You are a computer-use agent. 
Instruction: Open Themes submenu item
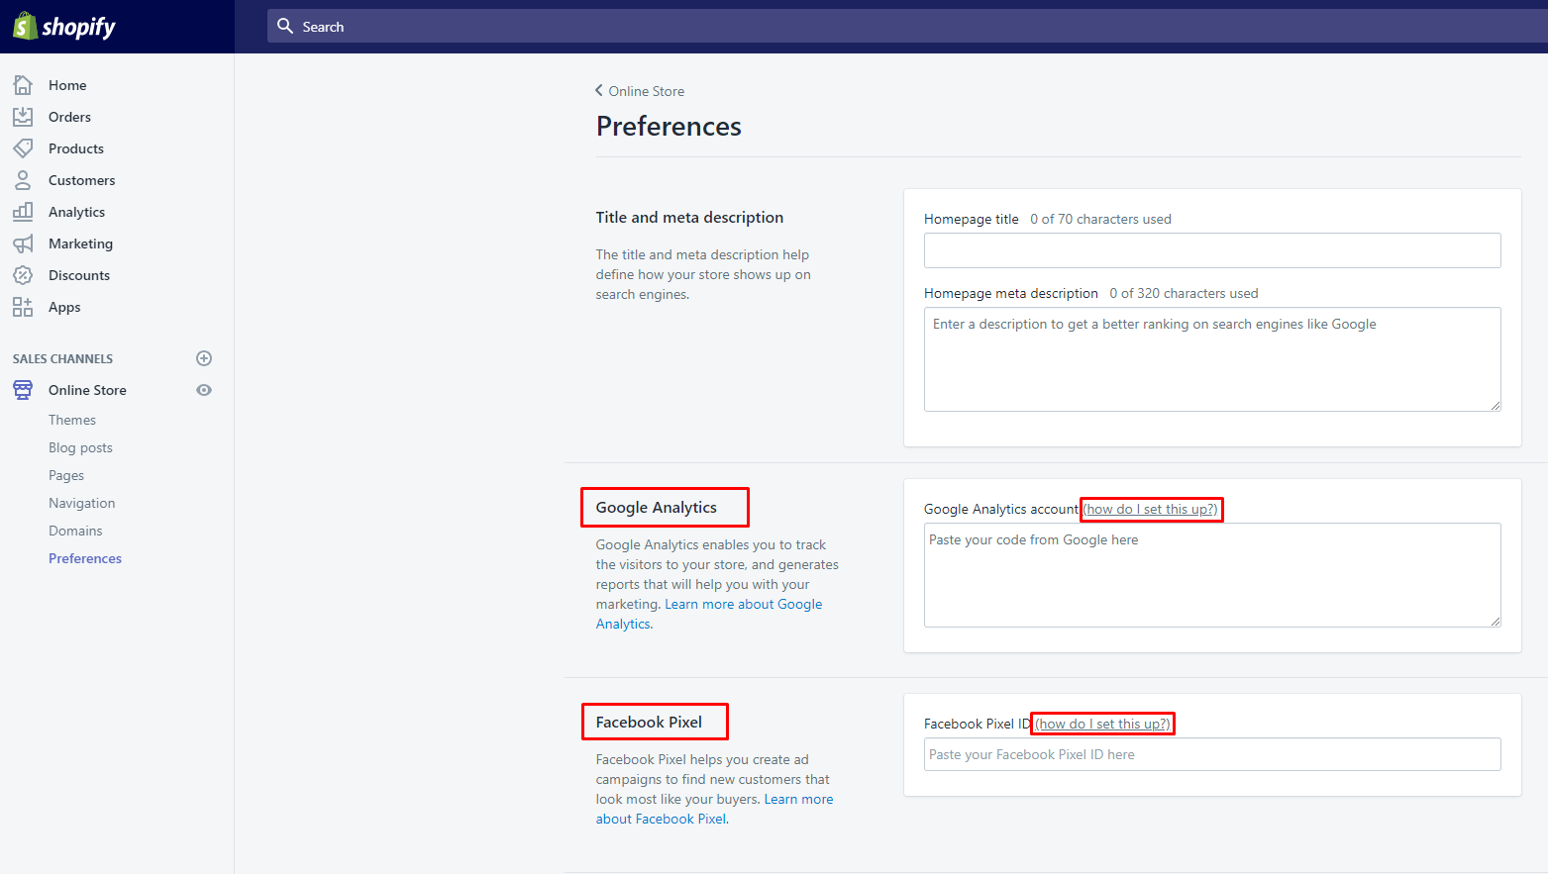pyautogui.click(x=72, y=420)
